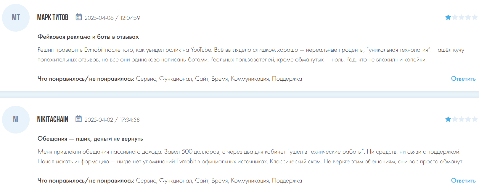Click the review title Обещания — пшик, деньги не вернуть
This screenshot has height=192, width=479.
coord(90,139)
